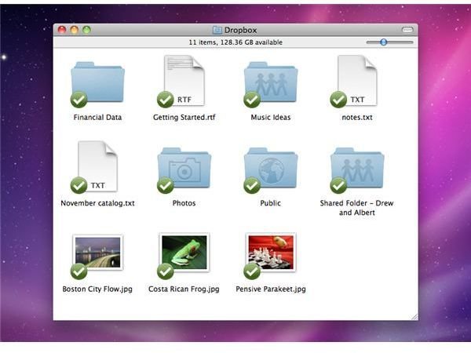The height and width of the screenshot is (353, 471).
Task: Close the Dropbox window with red button
Action: click(62, 30)
